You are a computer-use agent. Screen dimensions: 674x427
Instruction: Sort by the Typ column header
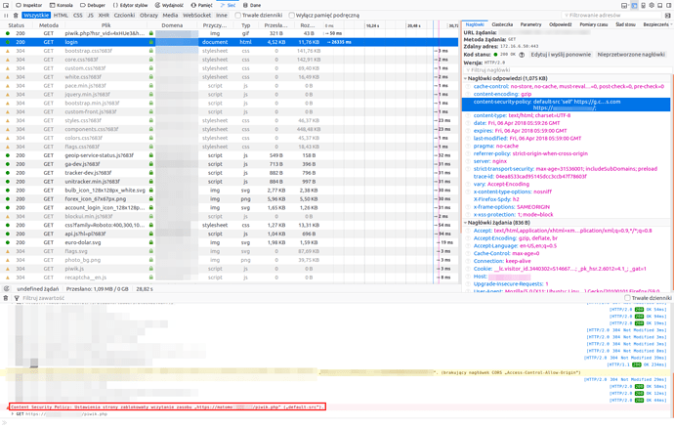tap(245, 25)
